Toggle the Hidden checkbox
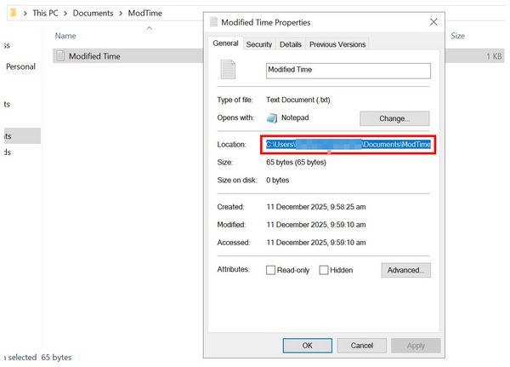This screenshot has height=367, width=510. tap(324, 270)
